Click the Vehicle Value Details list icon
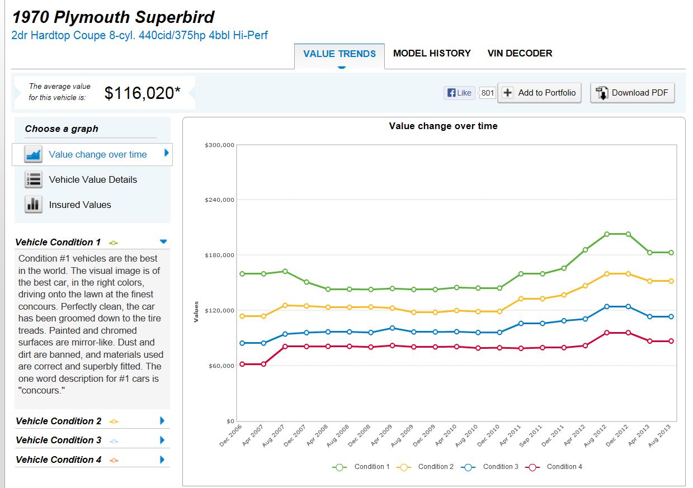The height and width of the screenshot is (488, 693). (33, 179)
